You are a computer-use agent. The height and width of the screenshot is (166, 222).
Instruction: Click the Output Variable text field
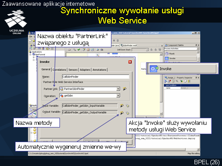pos(90,112)
